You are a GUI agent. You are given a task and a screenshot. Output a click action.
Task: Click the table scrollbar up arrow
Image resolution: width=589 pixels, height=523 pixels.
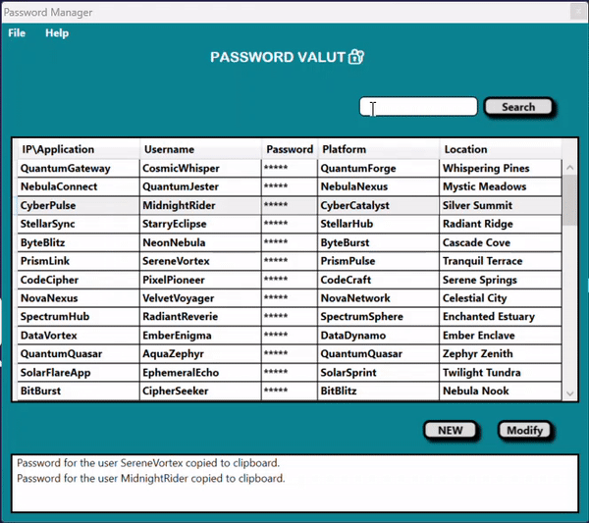click(x=569, y=168)
